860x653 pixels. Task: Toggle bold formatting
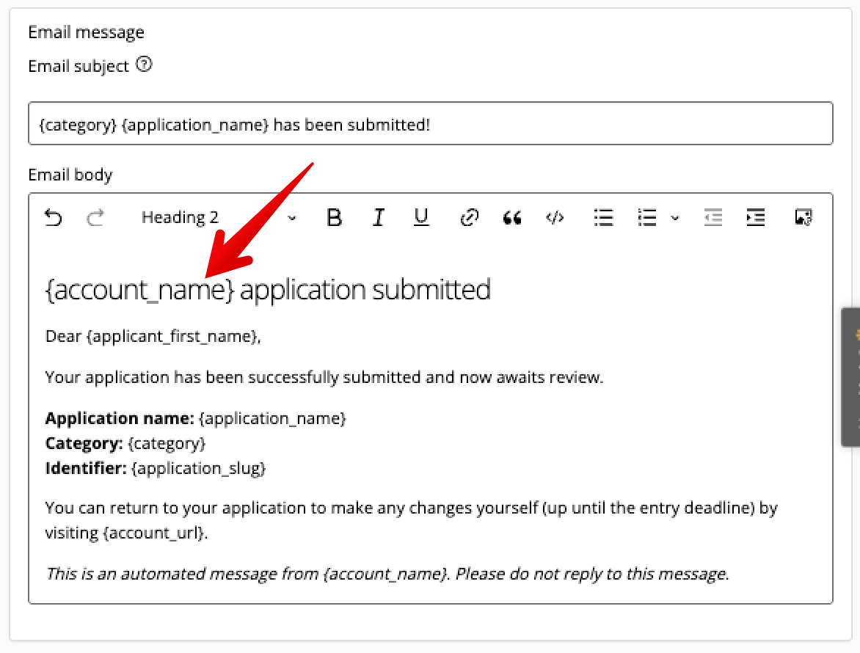(x=335, y=217)
